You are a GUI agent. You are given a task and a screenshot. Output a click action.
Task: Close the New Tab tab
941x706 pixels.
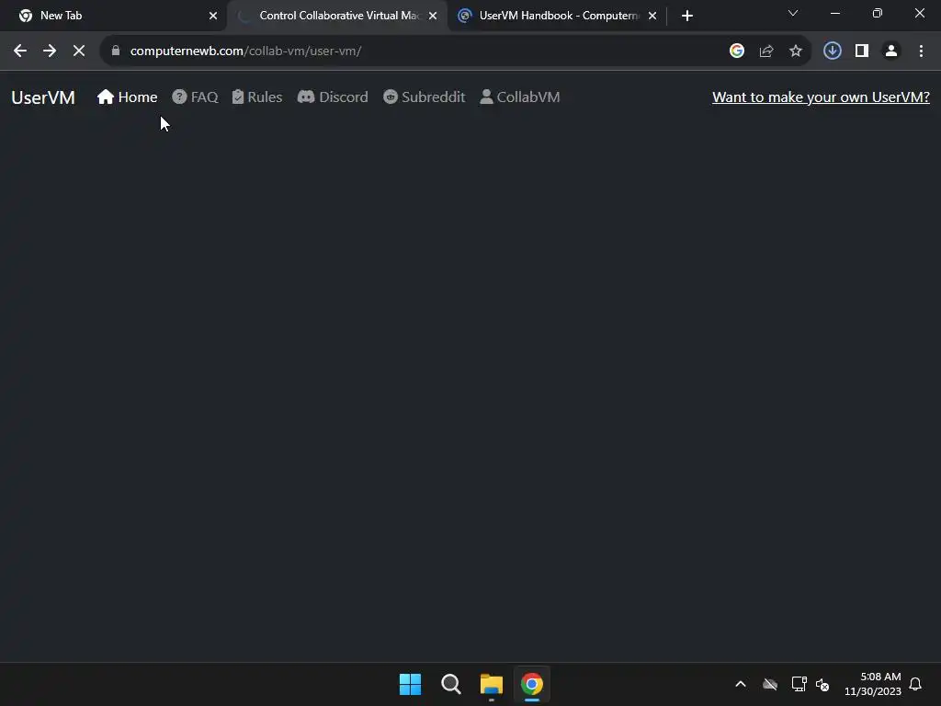[213, 16]
